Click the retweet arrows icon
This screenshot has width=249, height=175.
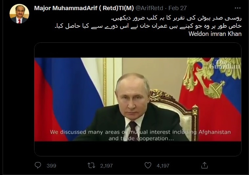tap(91, 165)
